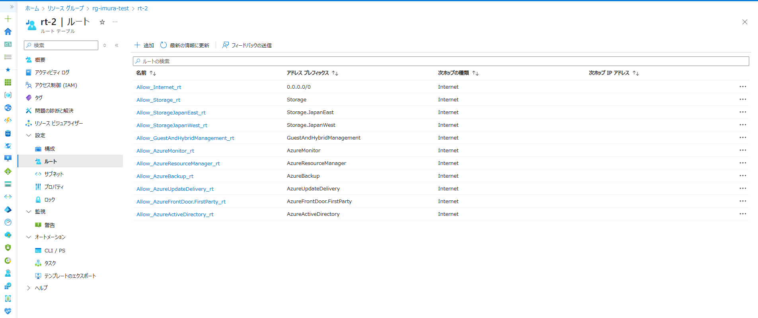Select ルート menu item
Screen dimensions: 758x318
click(71, 161)
